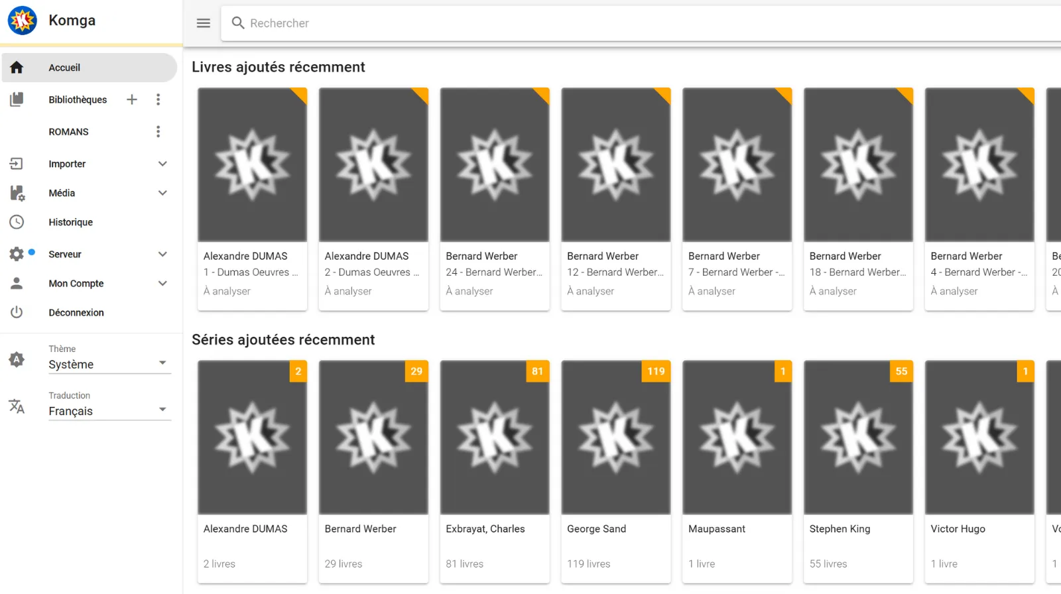
Task: Open Bibliothèques three-dot options menu
Action: click(158, 99)
